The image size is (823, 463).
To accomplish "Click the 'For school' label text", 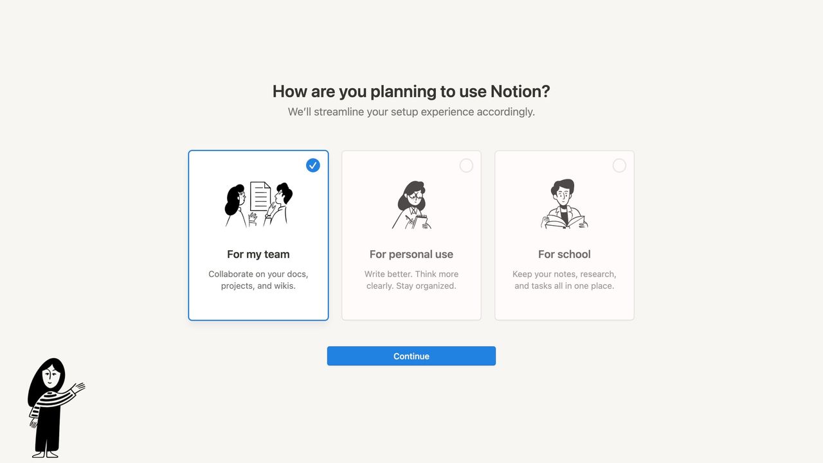I will point(564,254).
